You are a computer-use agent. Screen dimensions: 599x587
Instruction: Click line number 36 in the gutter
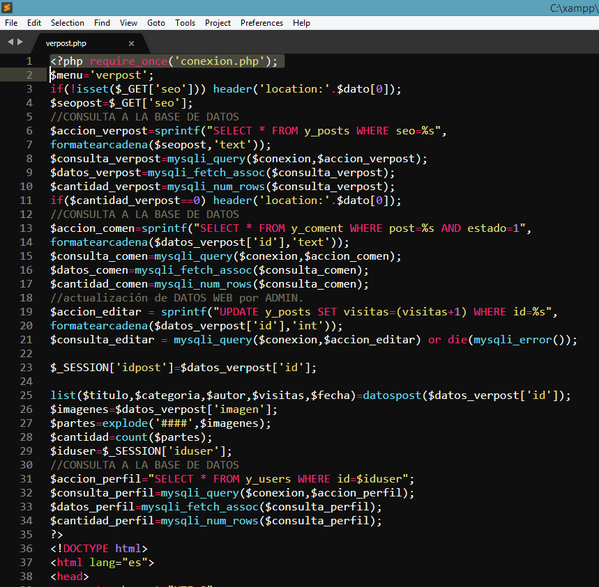click(26, 549)
